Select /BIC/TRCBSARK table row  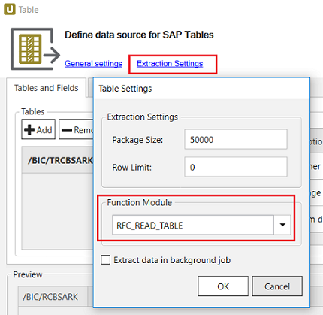58,160
